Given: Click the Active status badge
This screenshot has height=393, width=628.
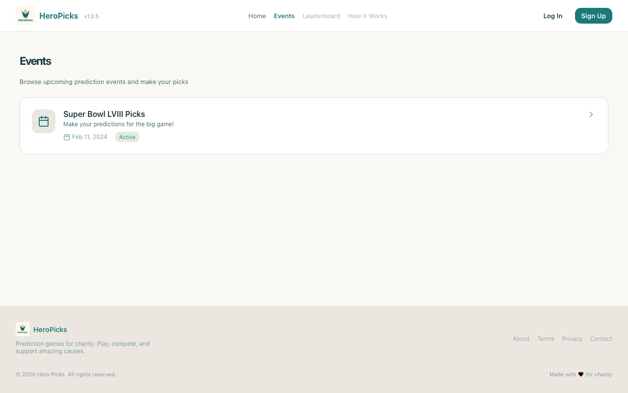Looking at the screenshot, I should pyautogui.click(x=127, y=137).
